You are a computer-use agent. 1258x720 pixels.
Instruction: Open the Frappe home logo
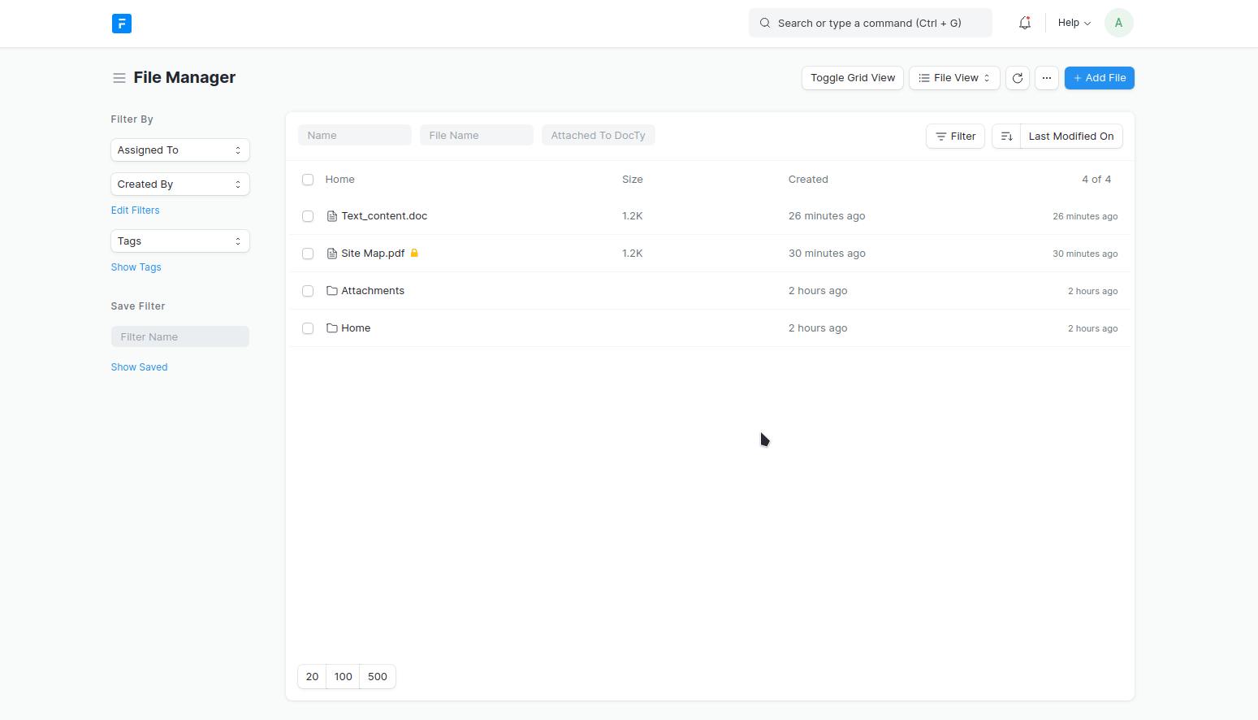click(122, 24)
